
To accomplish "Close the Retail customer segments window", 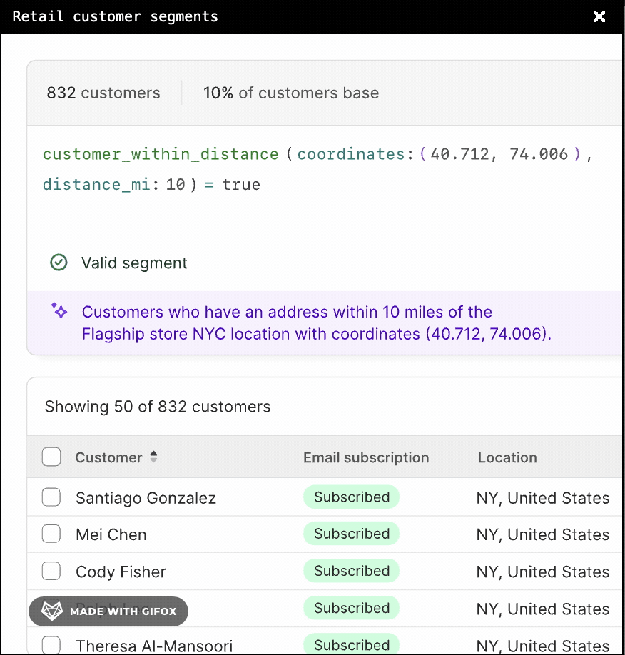I will (x=599, y=16).
